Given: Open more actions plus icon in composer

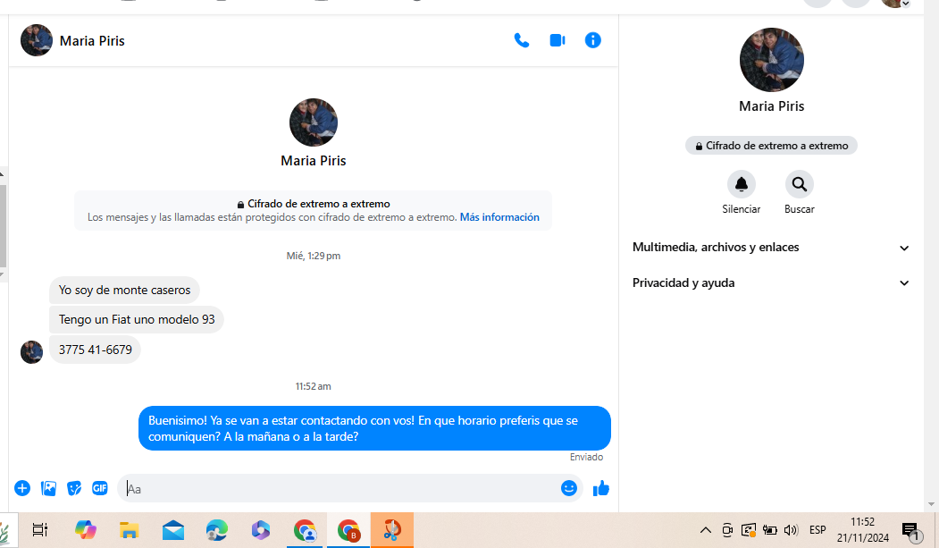Looking at the screenshot, I should pyautogui.click(x=22, y=488).
